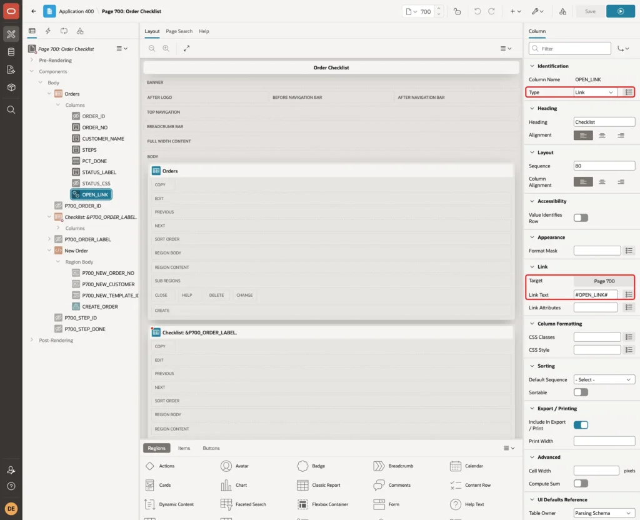
Task: Switch to the Buttons gallery tab
Action: pyautogui.click(x=211, y=448)
